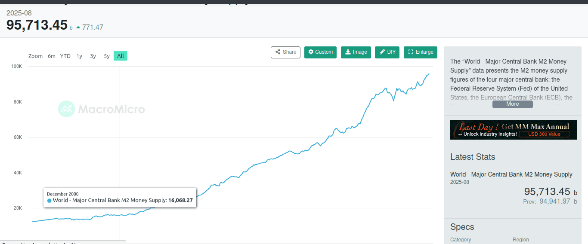Click the MM Max Annual banner

(513, 129)
